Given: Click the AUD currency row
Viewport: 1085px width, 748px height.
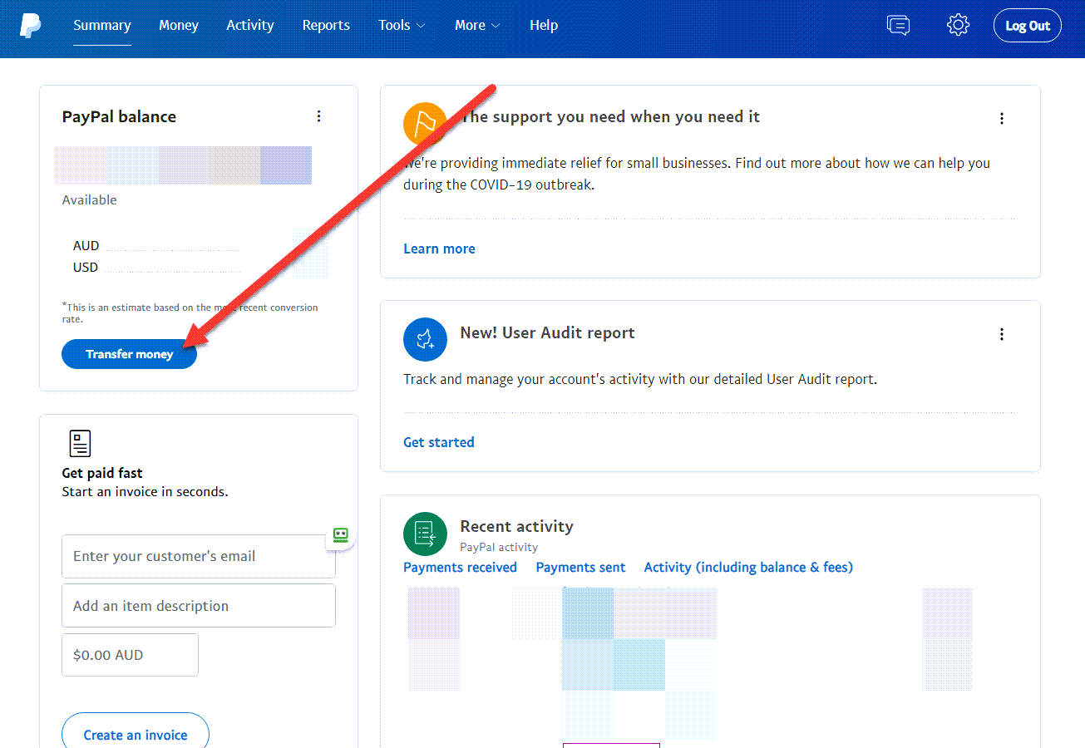Looking at the screenshot, I should [x=155, y=246].
